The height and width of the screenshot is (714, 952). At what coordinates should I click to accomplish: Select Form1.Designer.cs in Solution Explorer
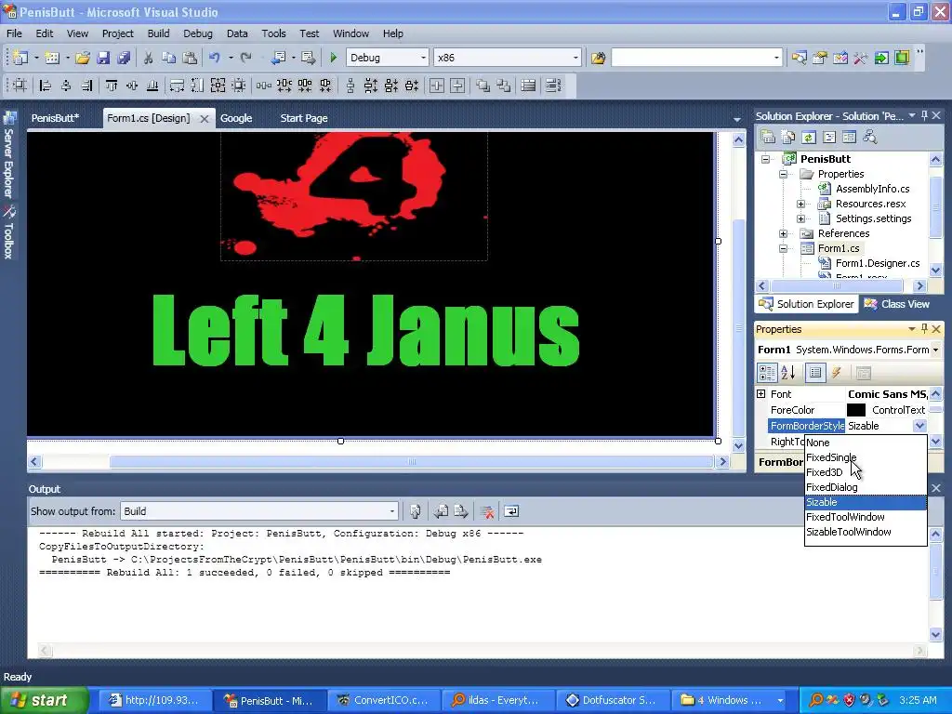point(878,263)
